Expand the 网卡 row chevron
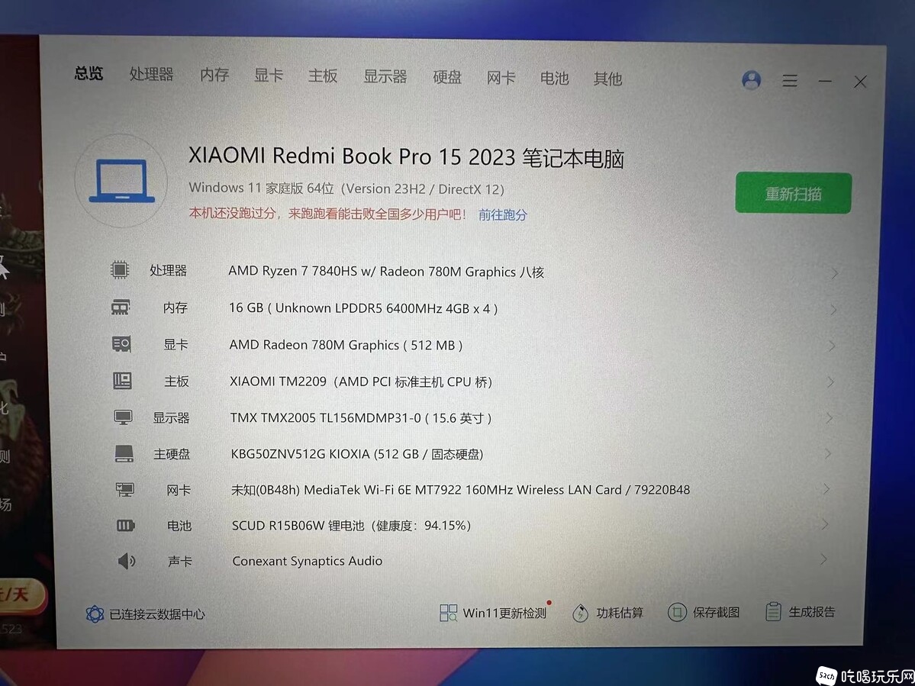 coord(826,489)
